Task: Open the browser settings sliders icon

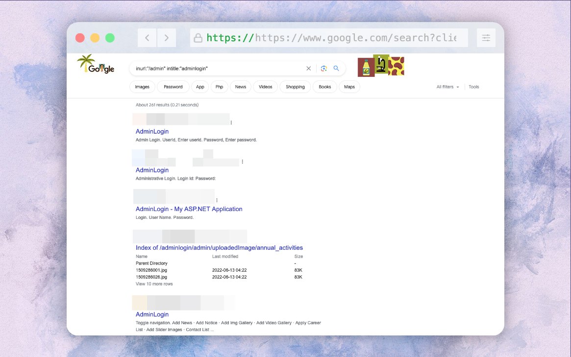Action: 486,38
